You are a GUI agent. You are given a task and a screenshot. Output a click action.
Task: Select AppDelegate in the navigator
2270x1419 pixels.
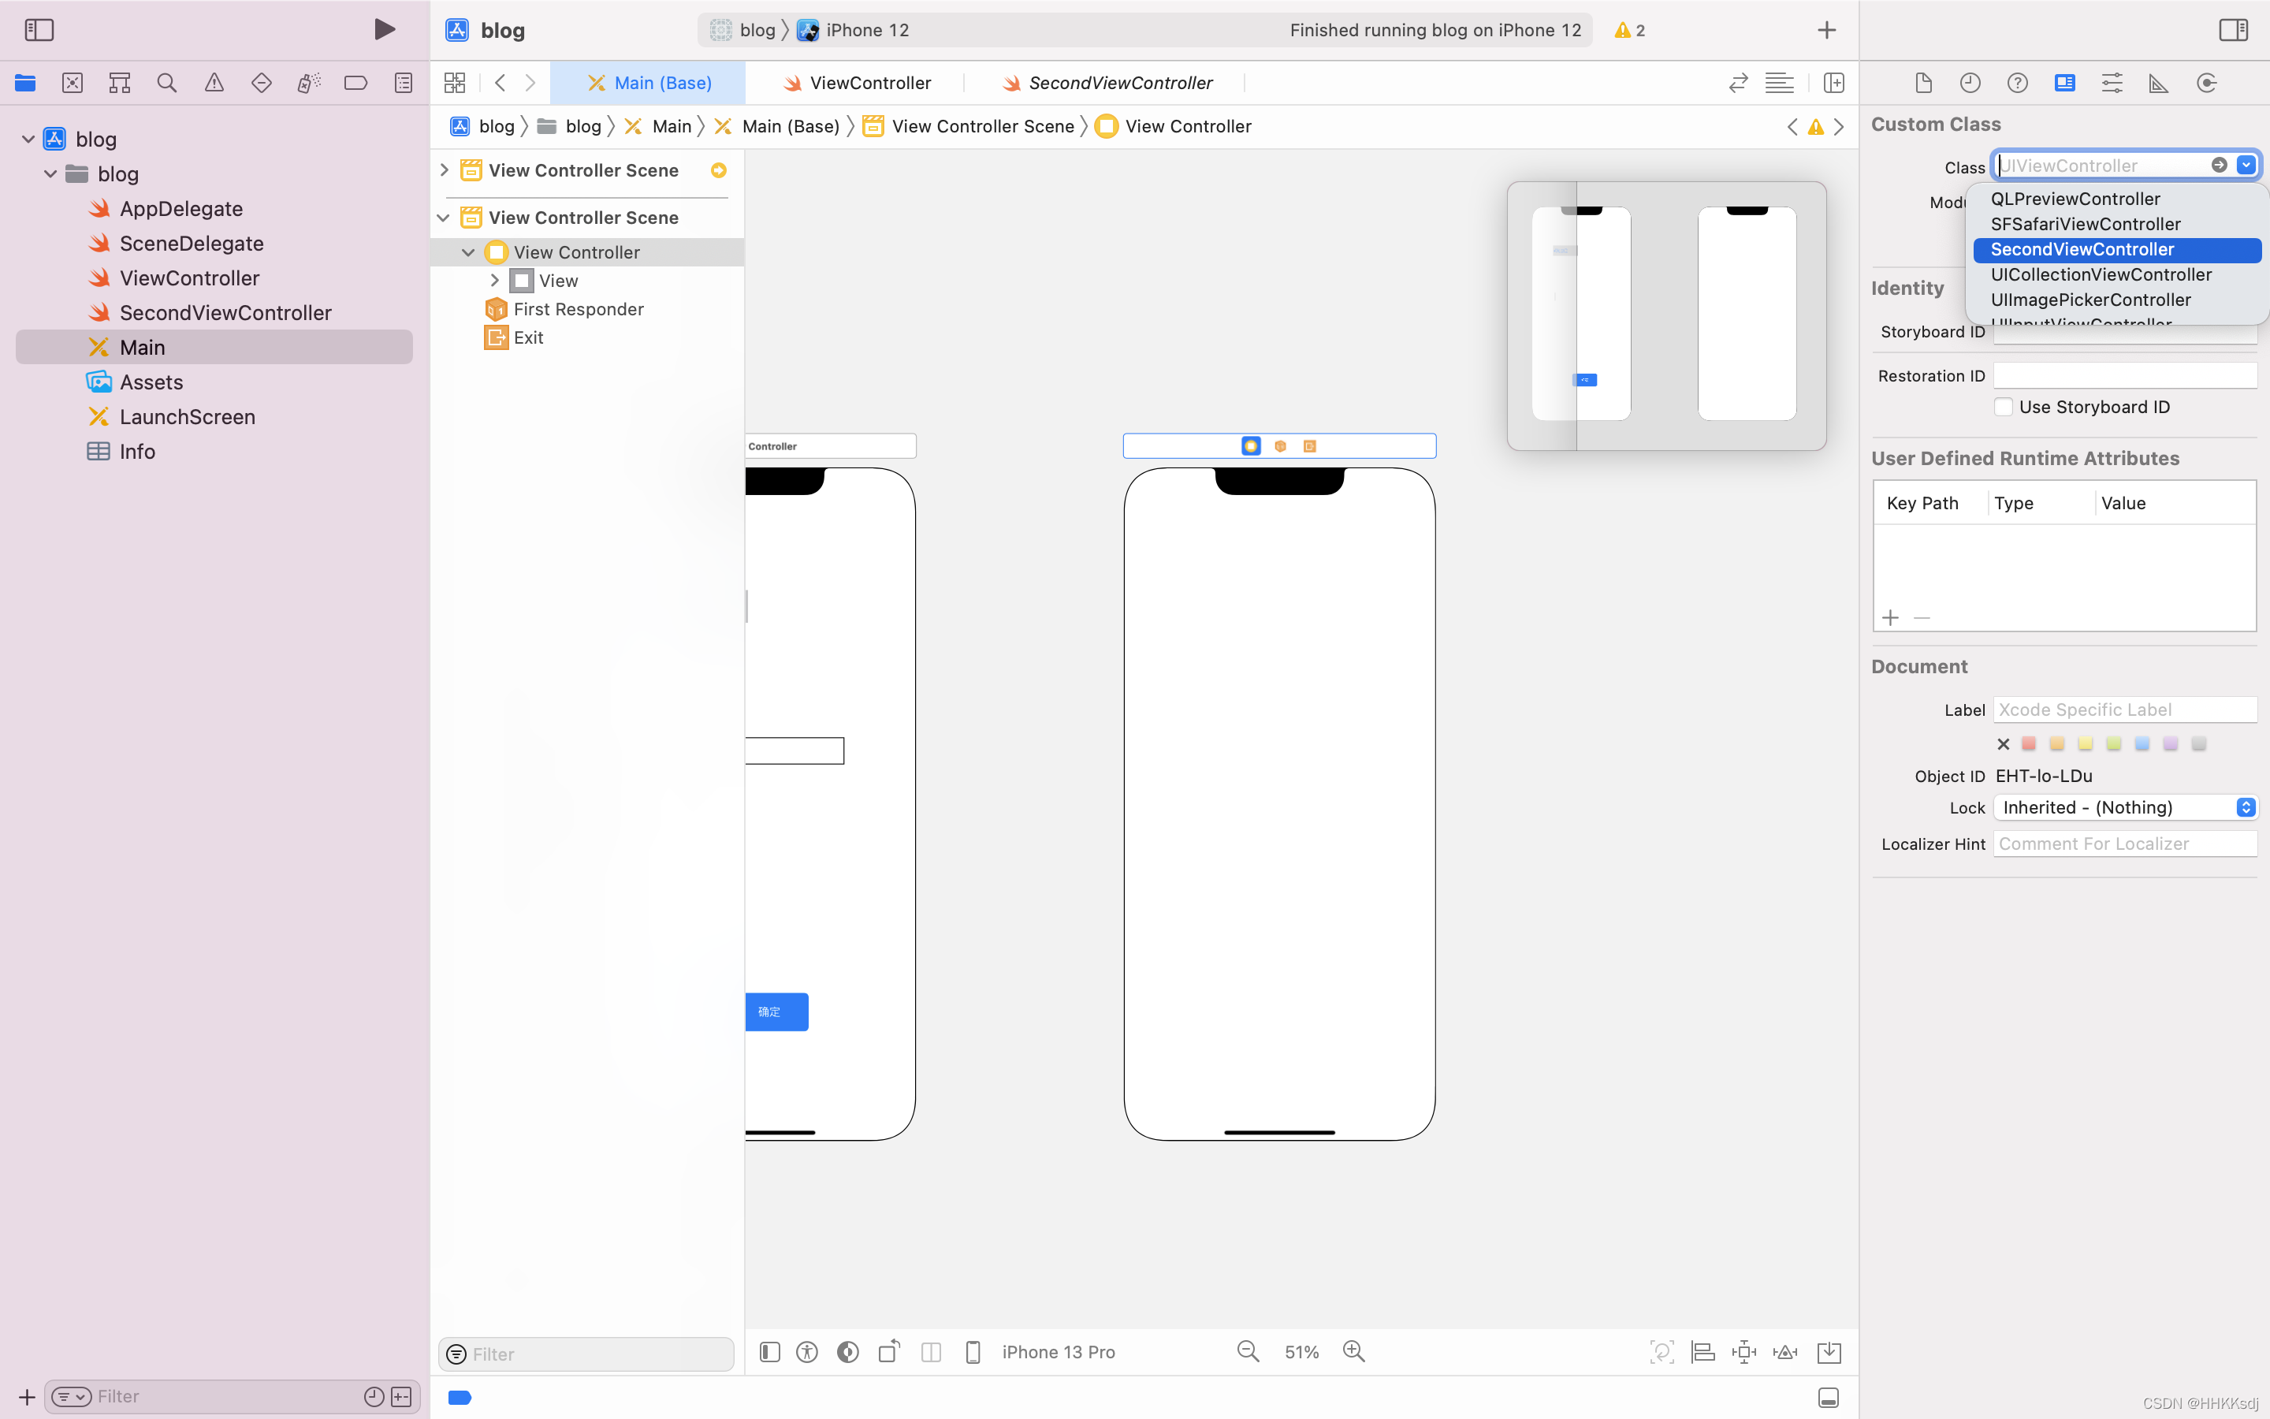tap(180, 208)
